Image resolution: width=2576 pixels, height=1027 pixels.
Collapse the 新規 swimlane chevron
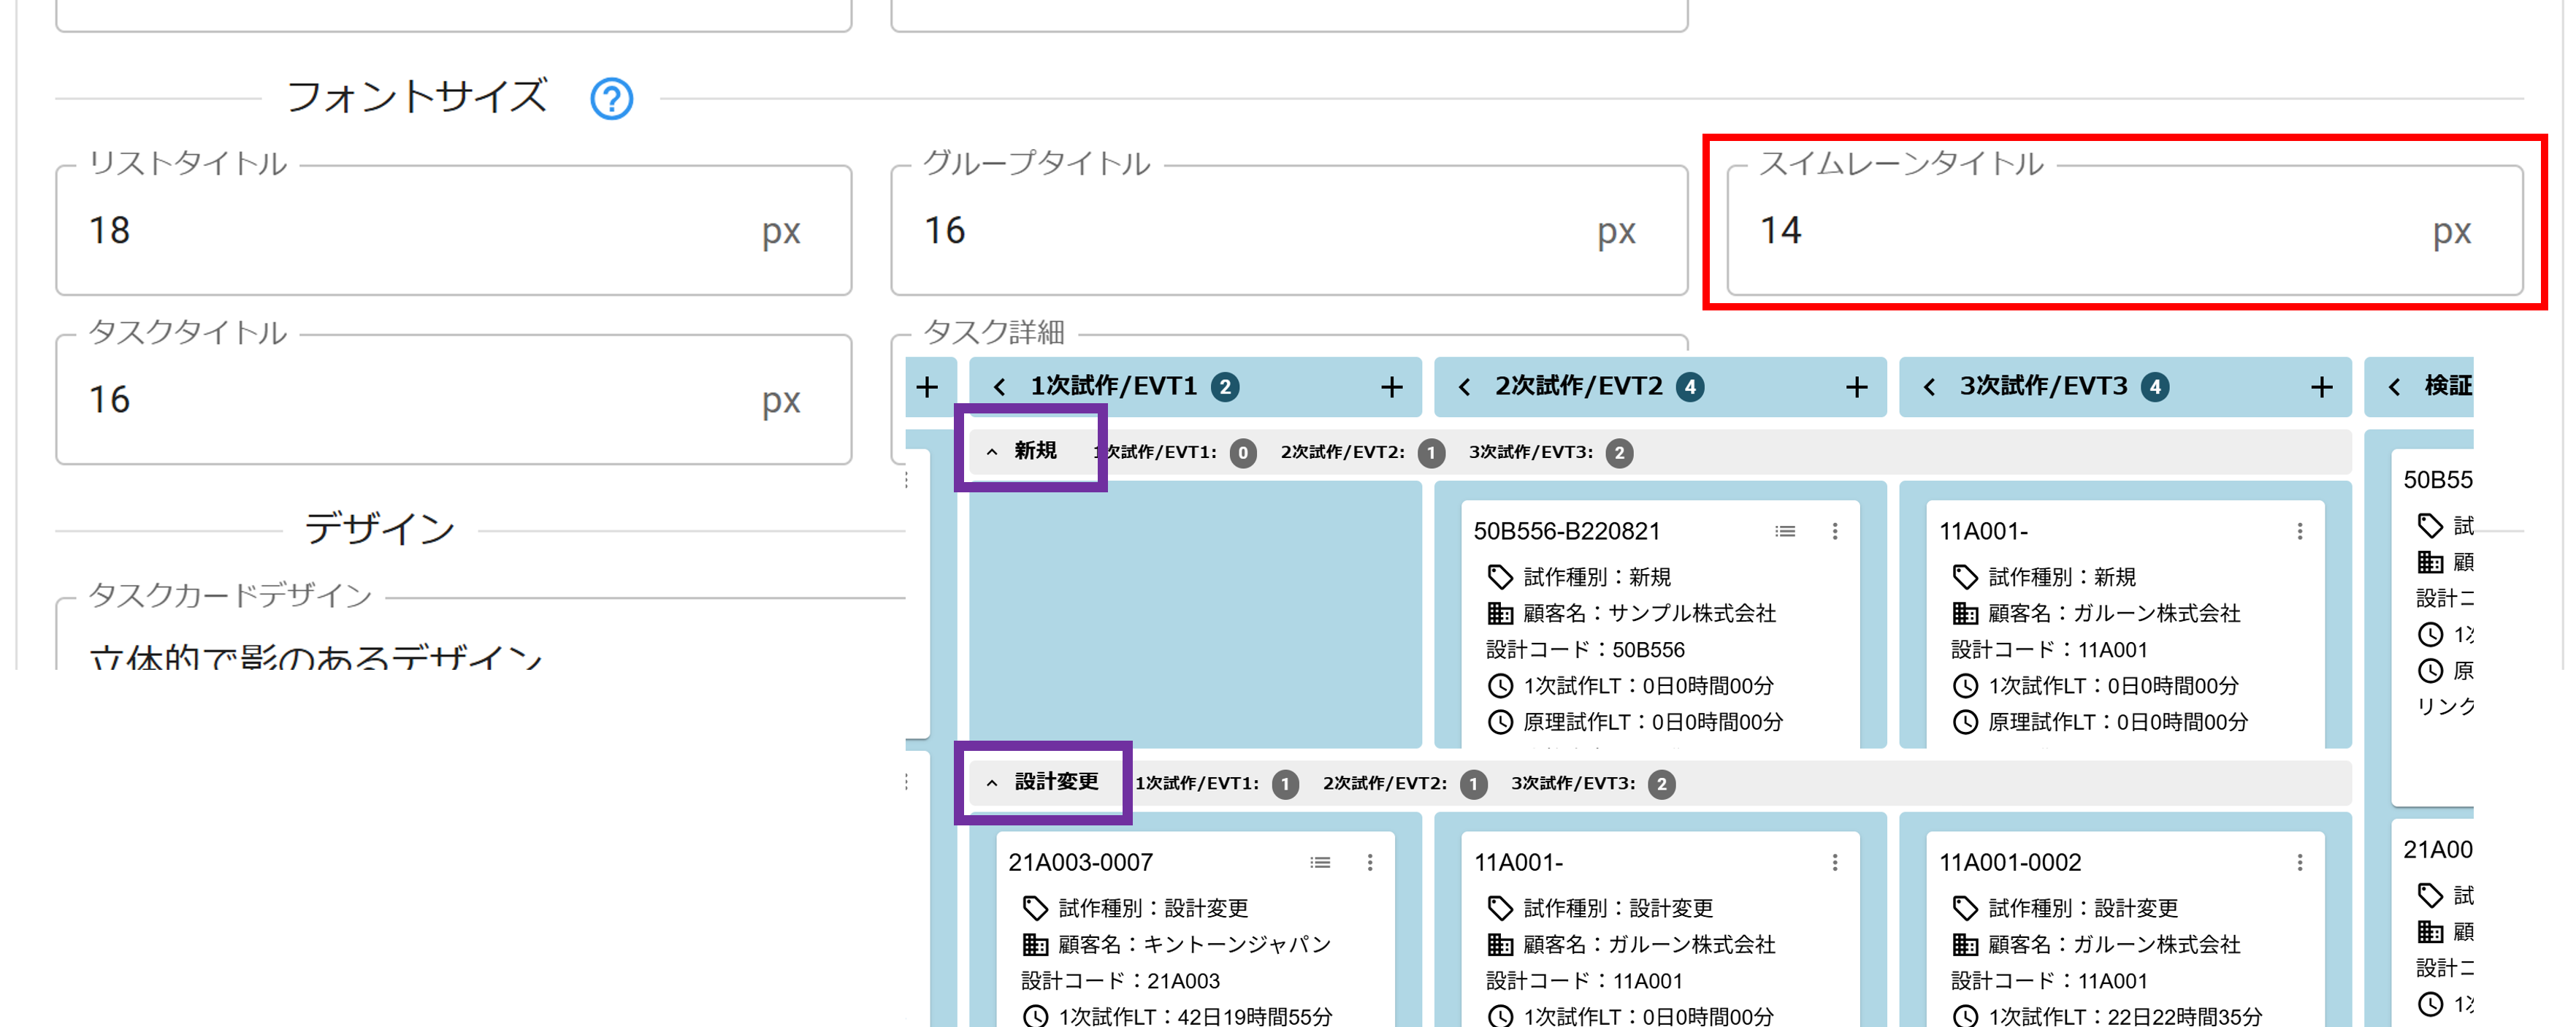991,452
